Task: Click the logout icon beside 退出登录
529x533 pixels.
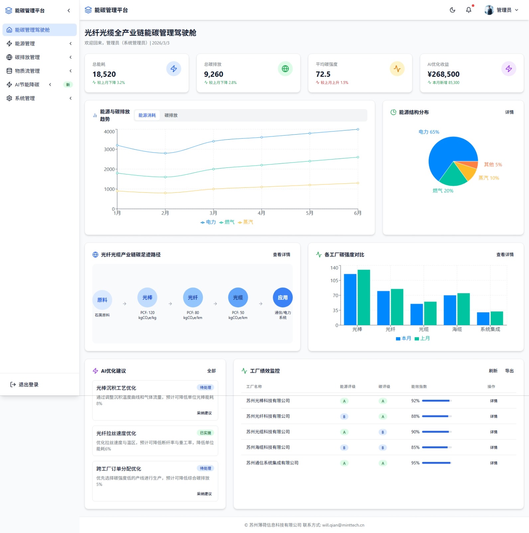Action: pos(13,384)
